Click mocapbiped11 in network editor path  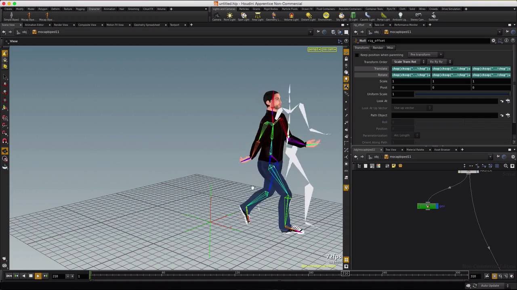400,157
